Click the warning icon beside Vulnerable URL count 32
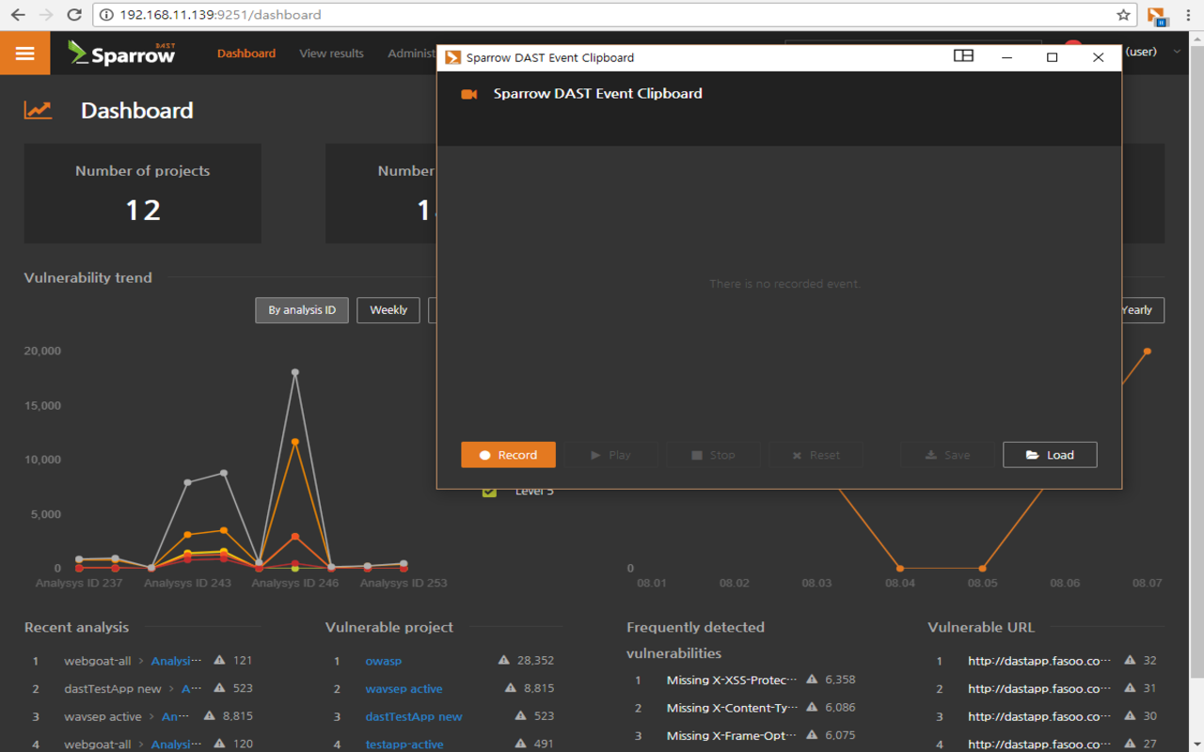 pyautogui.click(x=1131, y=660)
